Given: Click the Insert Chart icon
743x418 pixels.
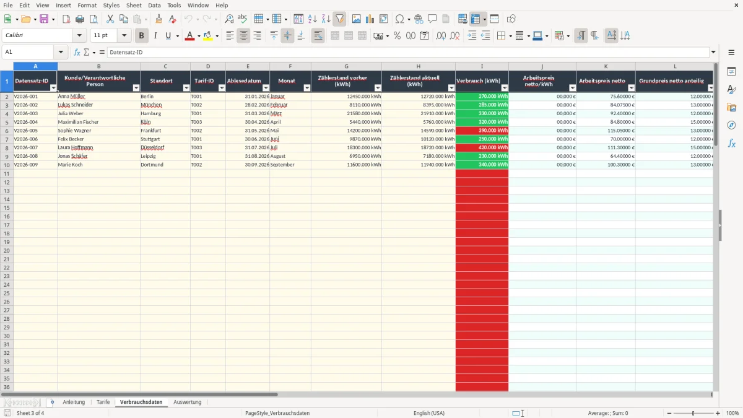Looking at the screenshot, I should pos(370,19).
